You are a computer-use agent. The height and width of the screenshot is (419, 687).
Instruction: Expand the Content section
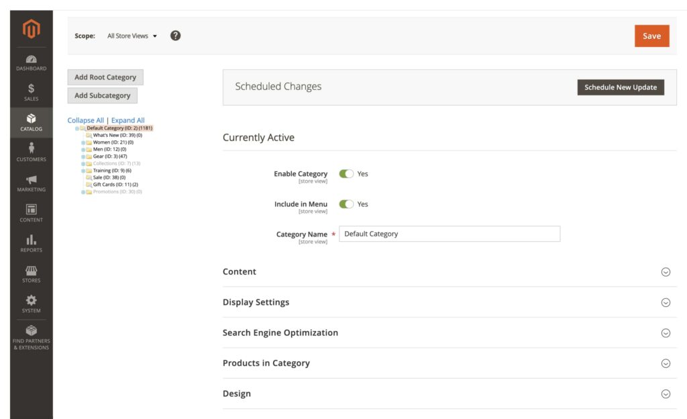[x=450, y=272]
